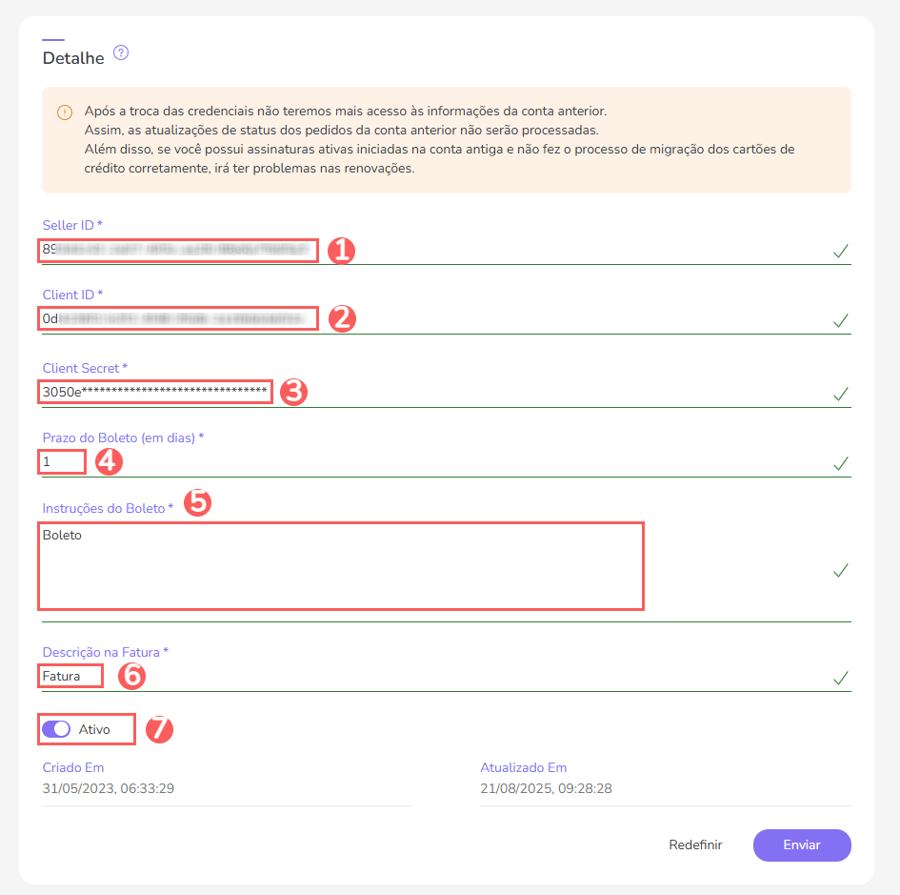Click the checkmark next to Prazo do Boleto

click(x=840, y=463)
